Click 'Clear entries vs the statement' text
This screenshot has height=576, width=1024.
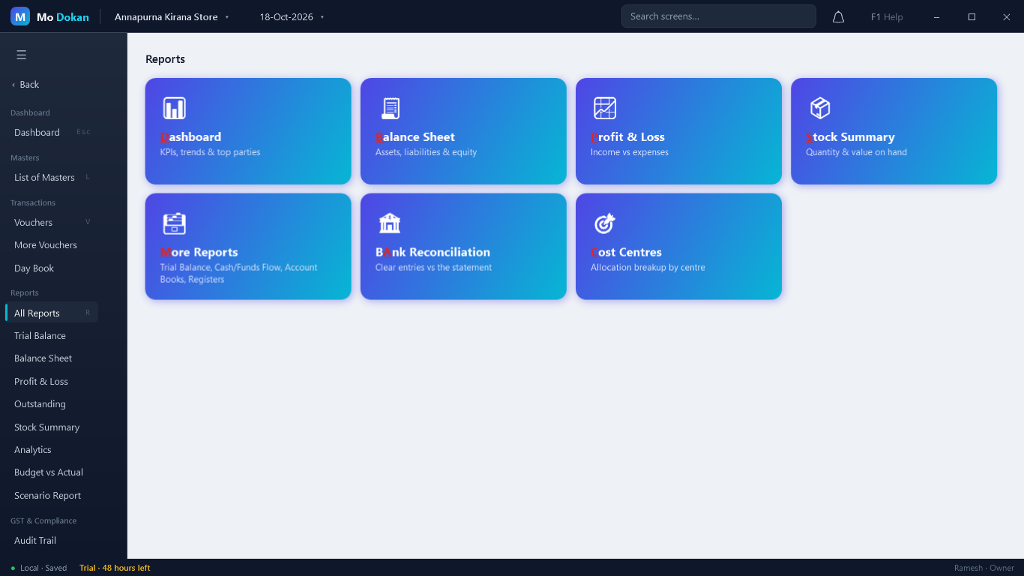[x=433, y=268]
